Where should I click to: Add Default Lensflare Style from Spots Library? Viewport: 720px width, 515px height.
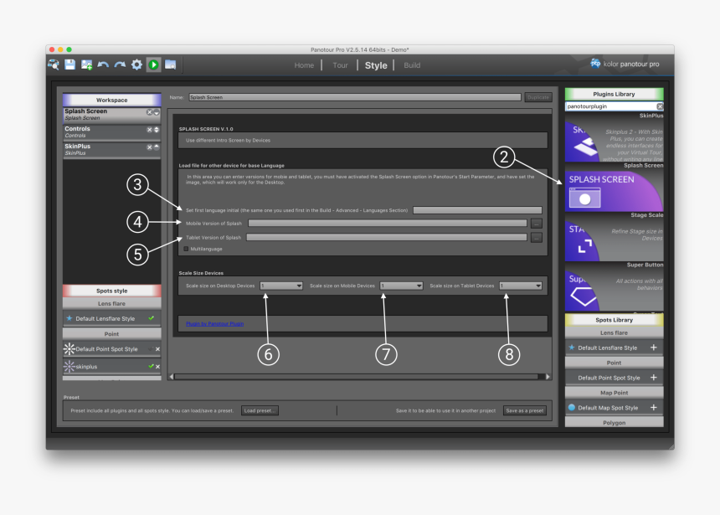tap(653, 348)
